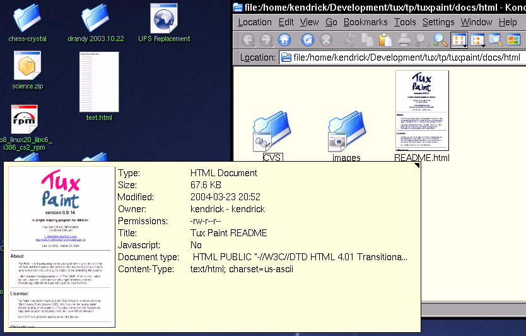Screen dimensions: 526x336
Task: Click the '67.6 KB' size value
Action: tap(206, 185)
